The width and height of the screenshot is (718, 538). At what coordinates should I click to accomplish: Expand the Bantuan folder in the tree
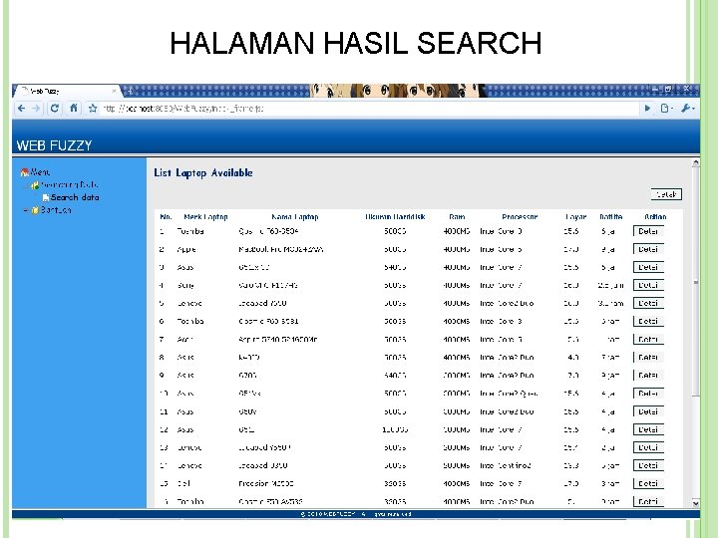26,210
